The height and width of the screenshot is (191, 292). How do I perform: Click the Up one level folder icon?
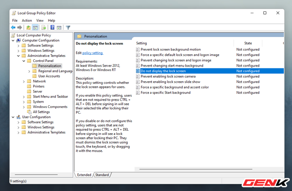click(28, 28)
